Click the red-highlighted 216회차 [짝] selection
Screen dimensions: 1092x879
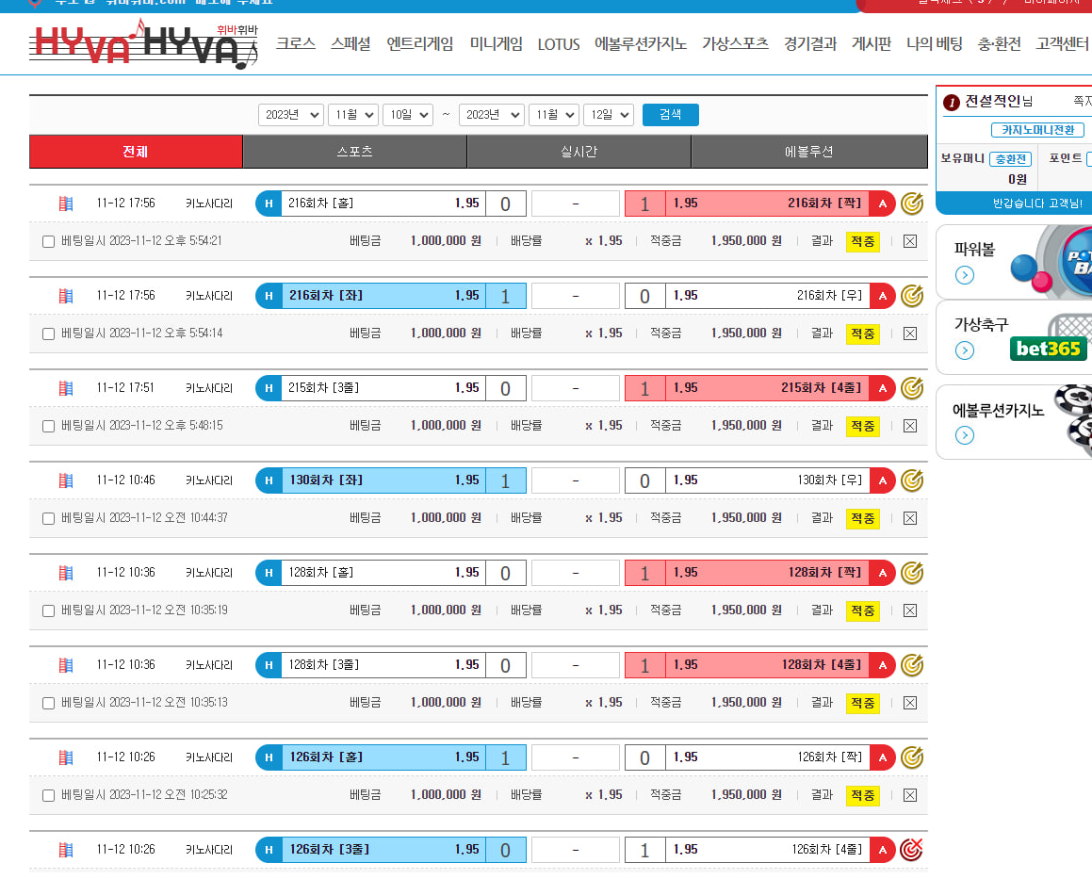point(766,203)
